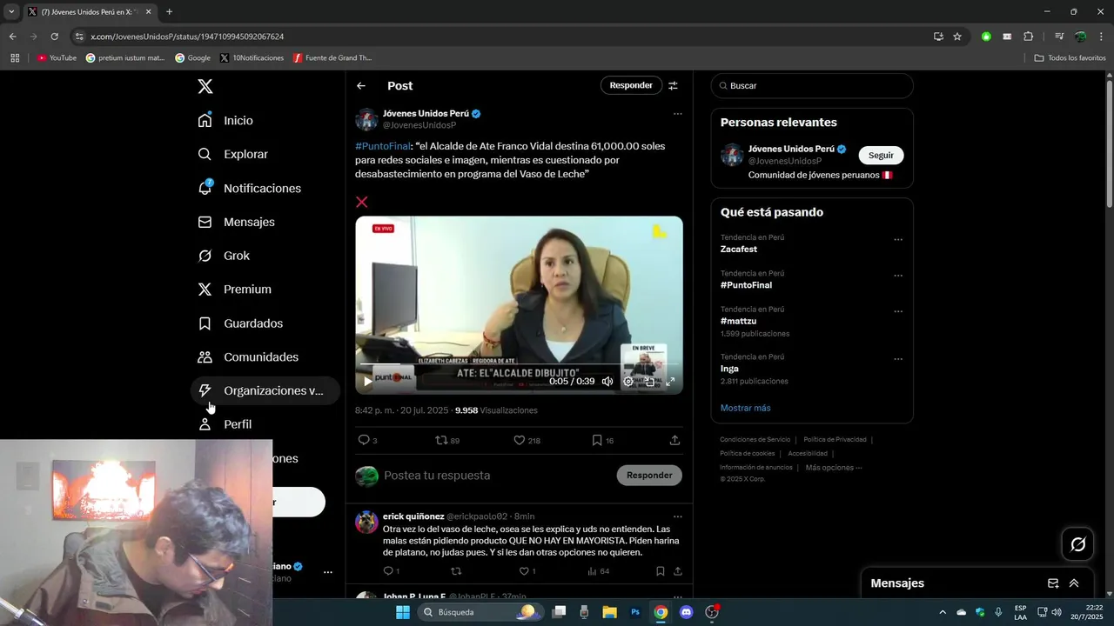Open account menu three dots
1114x626 pixels.
[328, 572]
